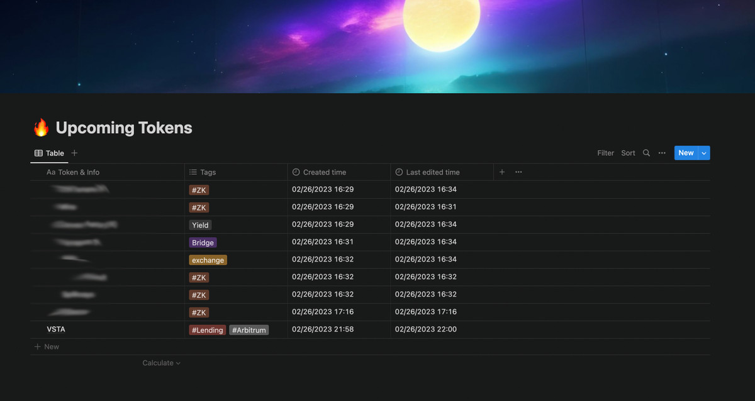755x401 pixels.
Task: Add a view with plus icon
Action: [74, 153]
